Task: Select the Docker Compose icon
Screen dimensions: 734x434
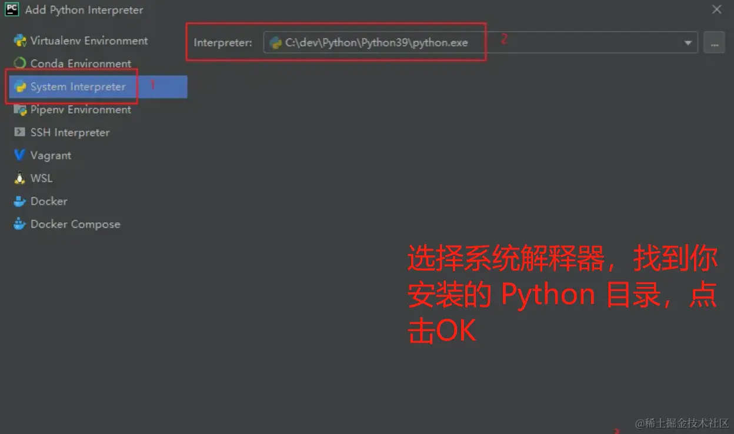Action: tap(20, 224)
